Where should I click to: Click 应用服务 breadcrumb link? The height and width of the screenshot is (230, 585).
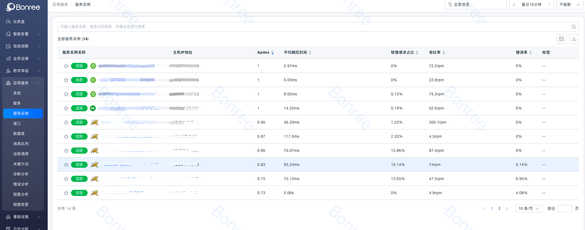[60, 5]
